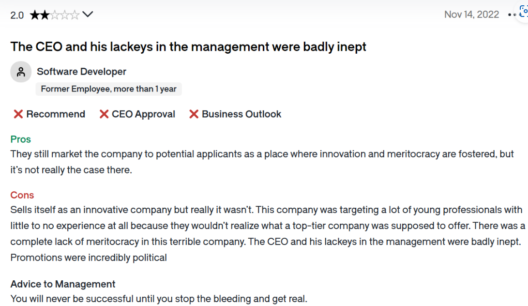Click the red X beside CEO Approval
This screenshot has width=528, height=306.
104,114
